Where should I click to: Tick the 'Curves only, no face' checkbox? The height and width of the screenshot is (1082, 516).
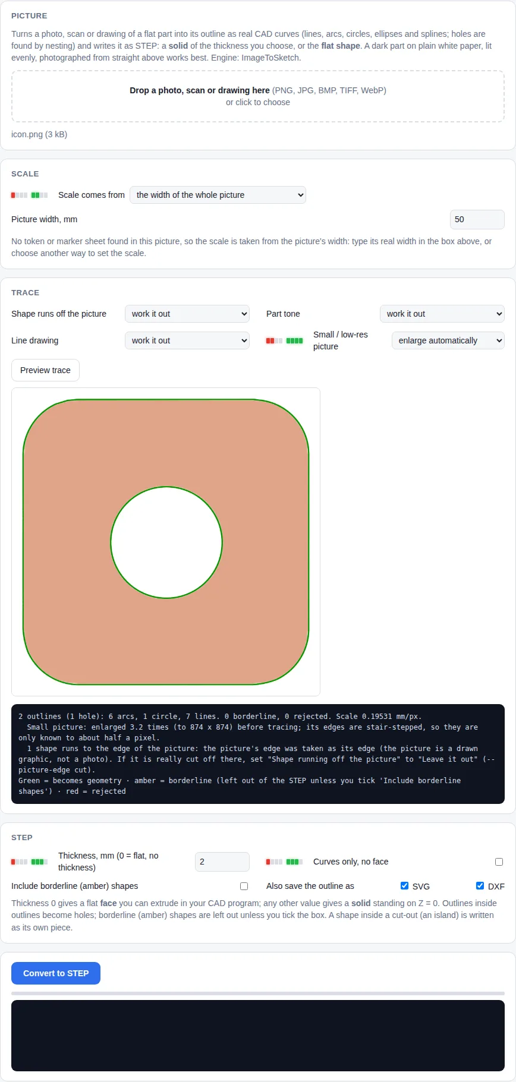[499, 862]
